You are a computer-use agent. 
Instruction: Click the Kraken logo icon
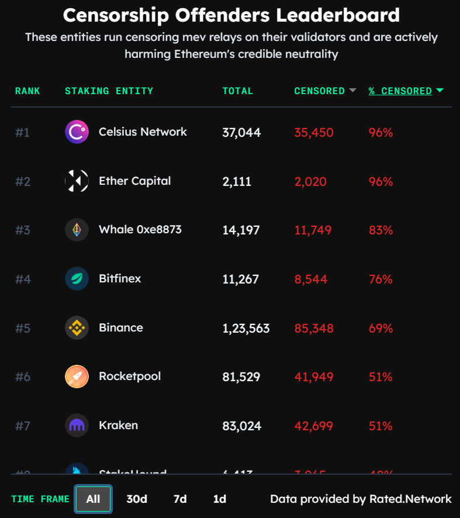tap(77, 426)
